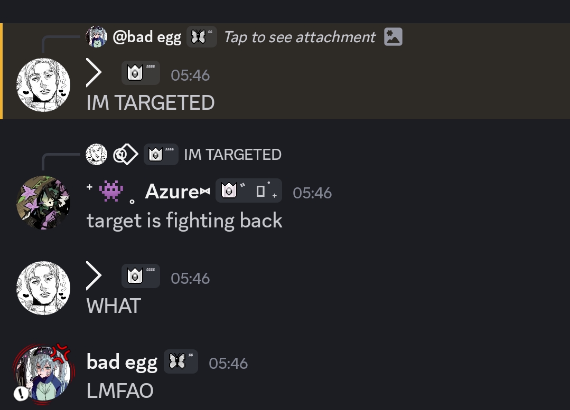The width and height of the screenshot is (570, 410).
Task: Tap the small manga avatar in Azure's reply preview
Action: coord(96,154)
